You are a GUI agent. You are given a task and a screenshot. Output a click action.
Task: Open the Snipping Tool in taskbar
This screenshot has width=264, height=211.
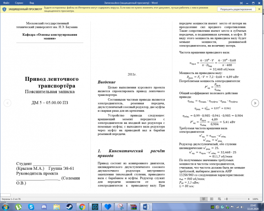point(121,207)
